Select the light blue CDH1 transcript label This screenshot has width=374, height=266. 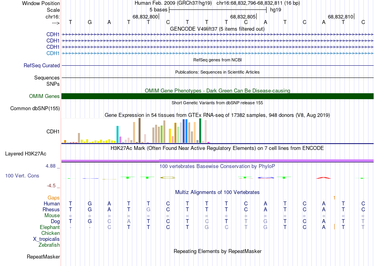(x=53, y=53)
